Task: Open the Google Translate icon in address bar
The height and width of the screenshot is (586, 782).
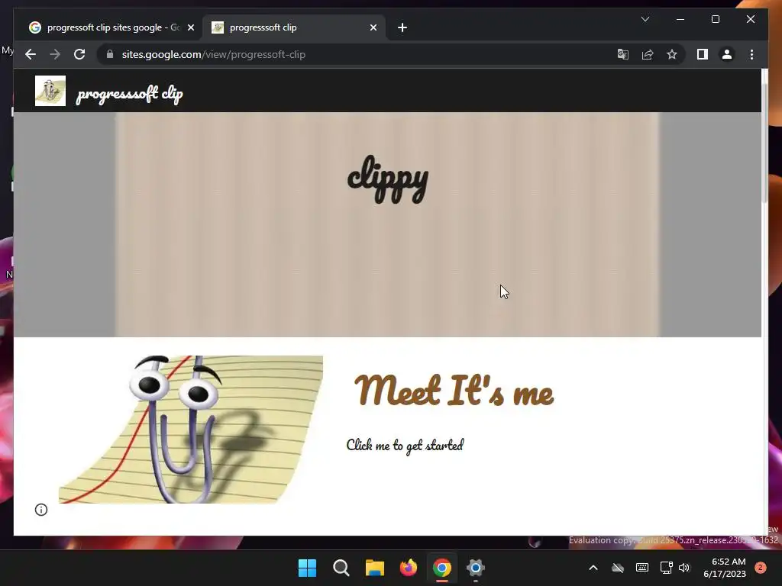Action: tap(623, 54)
